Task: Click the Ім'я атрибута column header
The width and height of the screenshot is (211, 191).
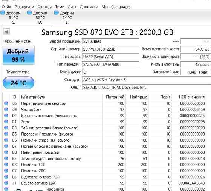Action: [61, 97]
